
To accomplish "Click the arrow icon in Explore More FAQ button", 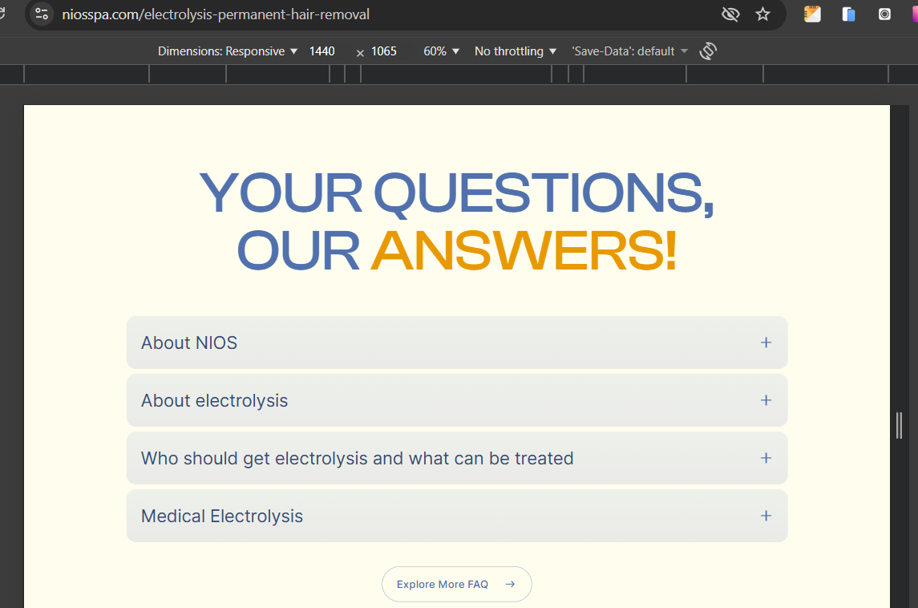I will [x=510, y=584].
